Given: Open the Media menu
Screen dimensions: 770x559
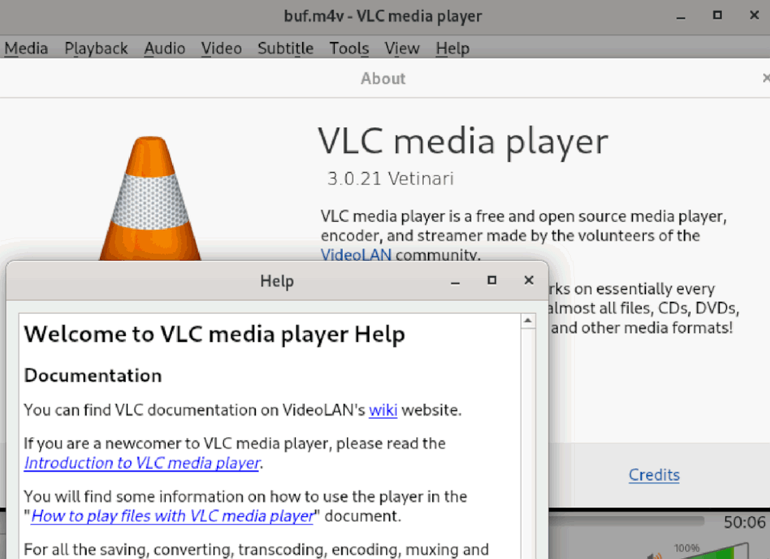Looking at the screenshot, I should click(x=26, y=48).
